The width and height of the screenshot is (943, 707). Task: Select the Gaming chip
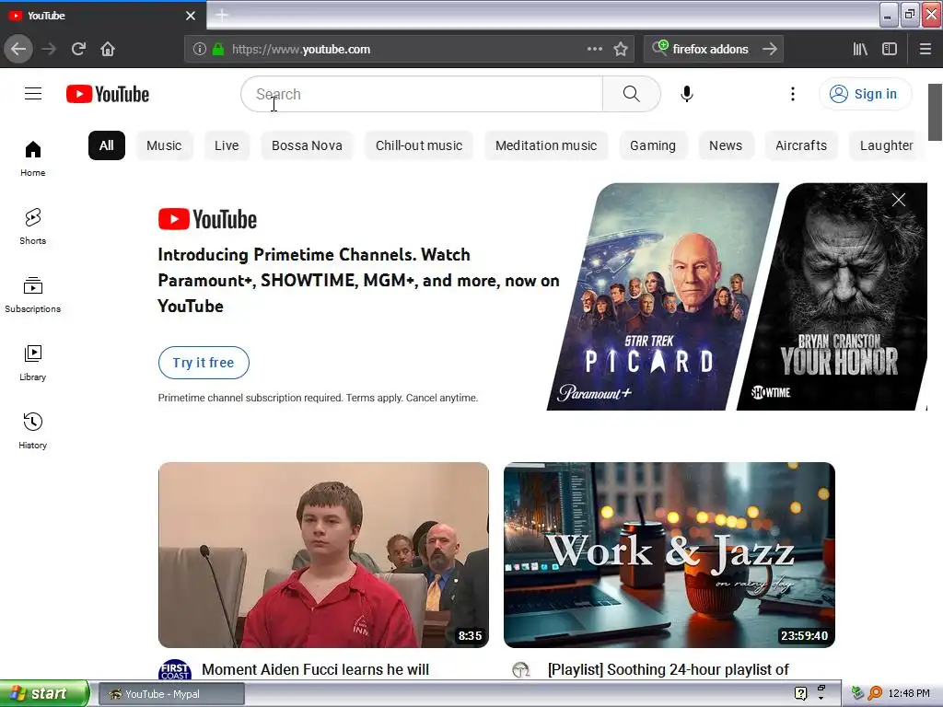pos(653,145)
